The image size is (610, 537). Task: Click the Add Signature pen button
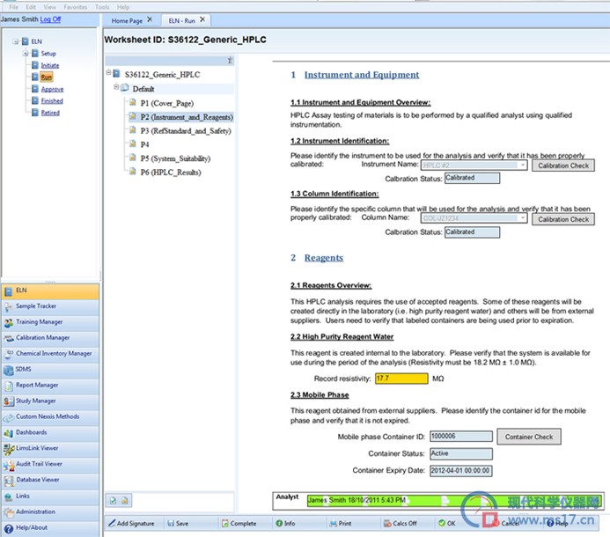pyautogui.click(x=131, y=524)
